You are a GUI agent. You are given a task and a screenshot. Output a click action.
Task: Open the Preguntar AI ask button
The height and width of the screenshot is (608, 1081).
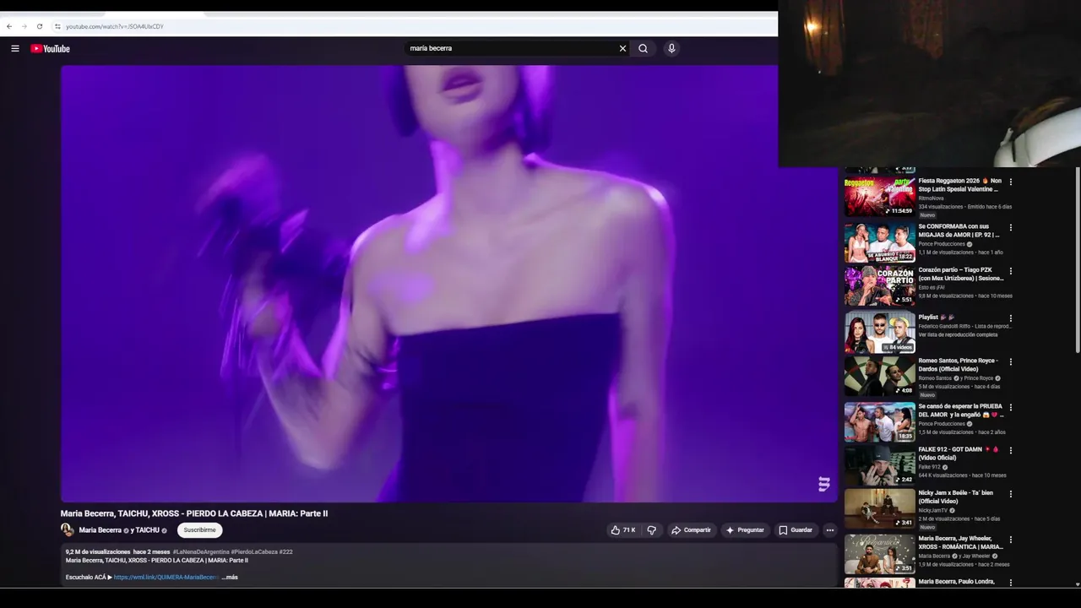[745, 530]
